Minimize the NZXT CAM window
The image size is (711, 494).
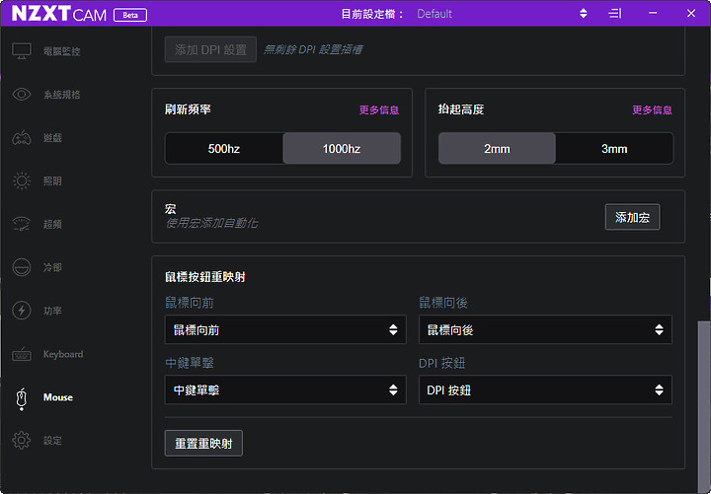(x=653, y=13)
